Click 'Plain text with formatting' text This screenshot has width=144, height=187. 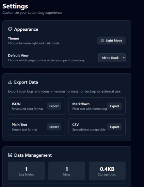click(89, 109)
